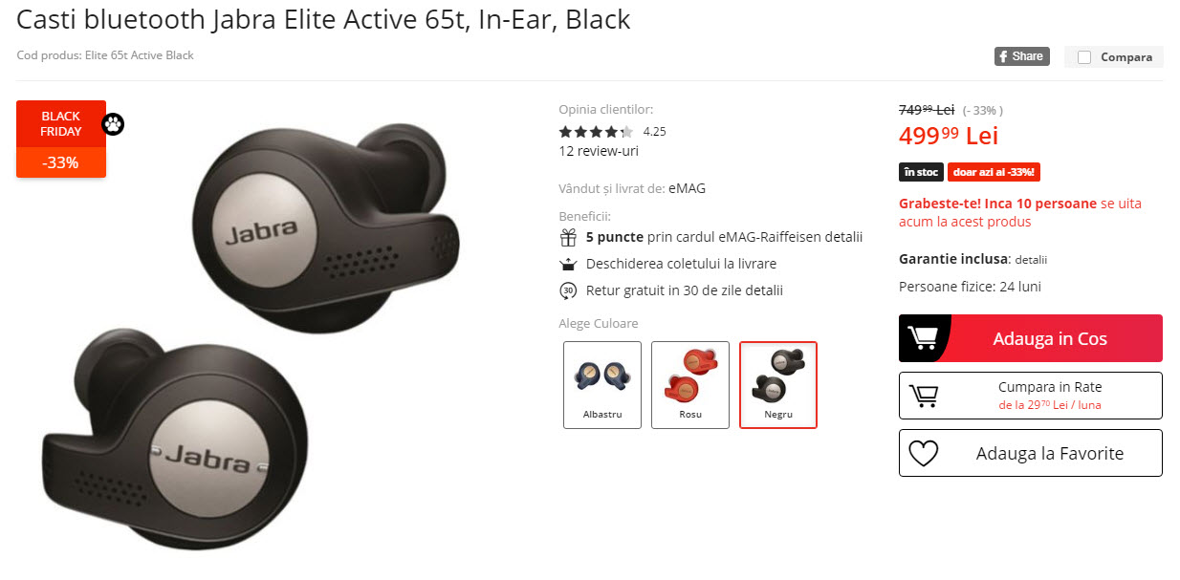Click the Facebook Share icon
The height and width of the screenshot is (580, 1180).
coord(1004,56)
